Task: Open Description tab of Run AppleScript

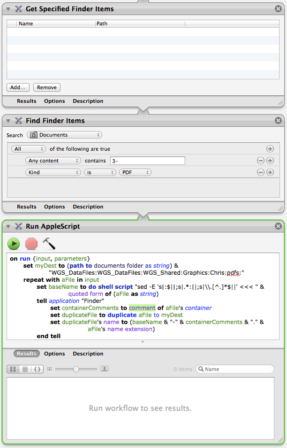Action: pyautogui.click(x=88, y=354)
